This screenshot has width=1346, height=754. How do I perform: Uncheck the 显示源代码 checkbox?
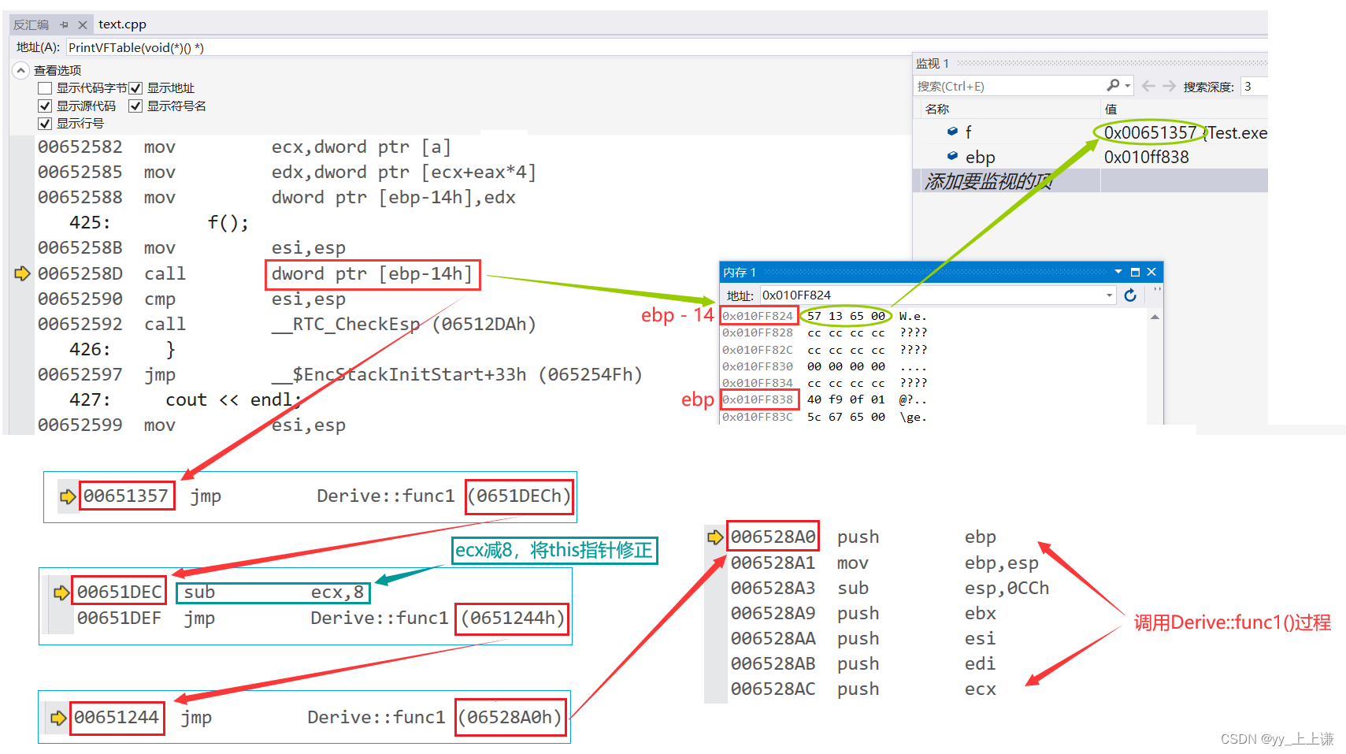click(45, 106)
